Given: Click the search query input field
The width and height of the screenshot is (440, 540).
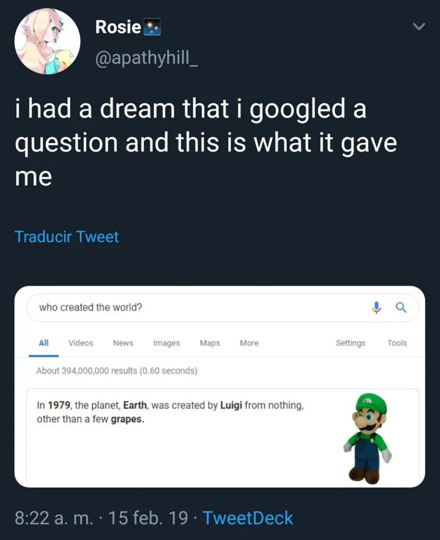Looking at the screenshot, I should pyautogui.click(x=197, y=308).
